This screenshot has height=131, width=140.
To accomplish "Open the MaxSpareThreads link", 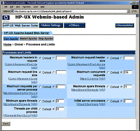I will (85, 90).
